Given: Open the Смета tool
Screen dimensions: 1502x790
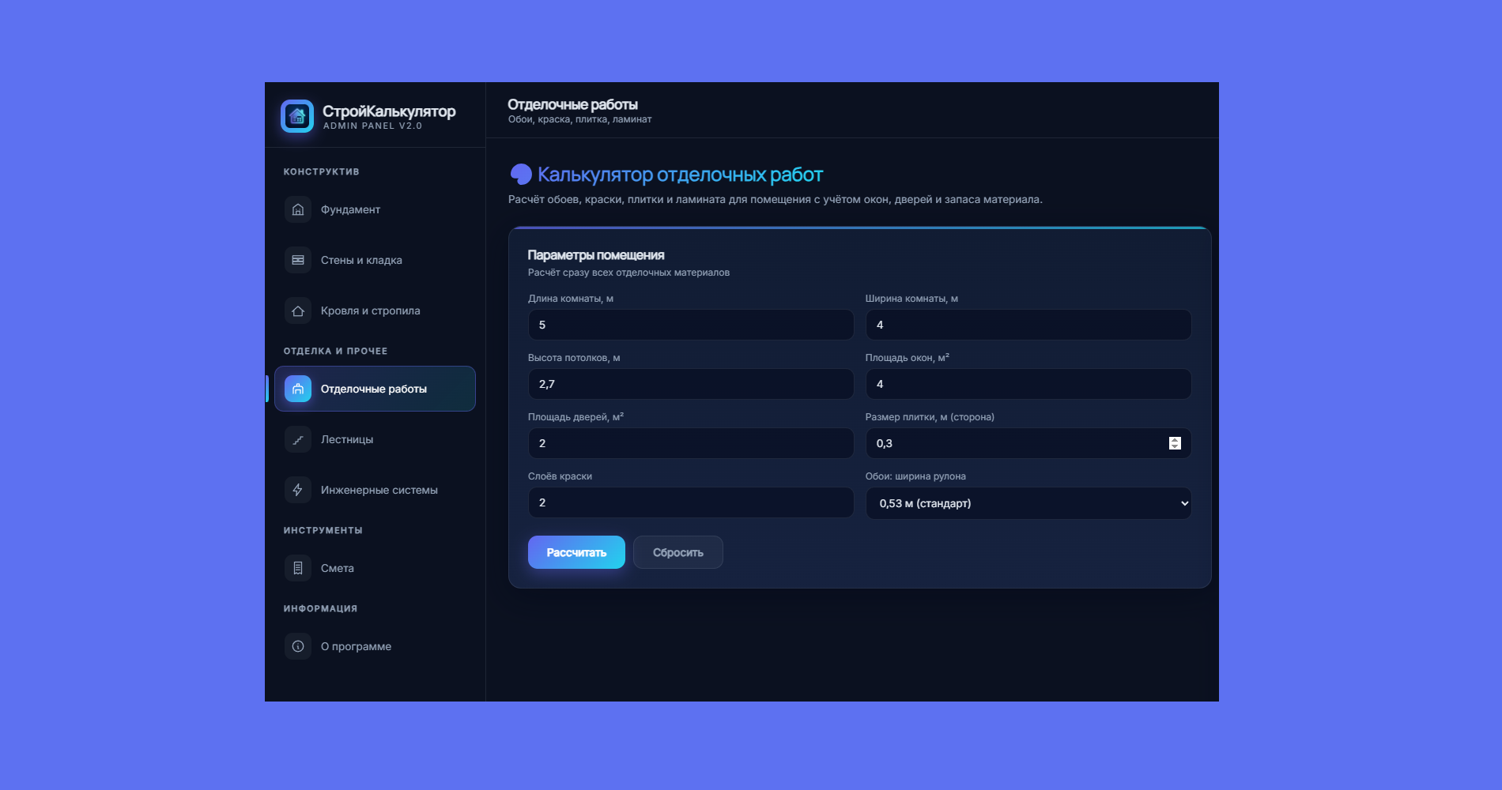Looking at the screenshot, I should coord(375,568).
